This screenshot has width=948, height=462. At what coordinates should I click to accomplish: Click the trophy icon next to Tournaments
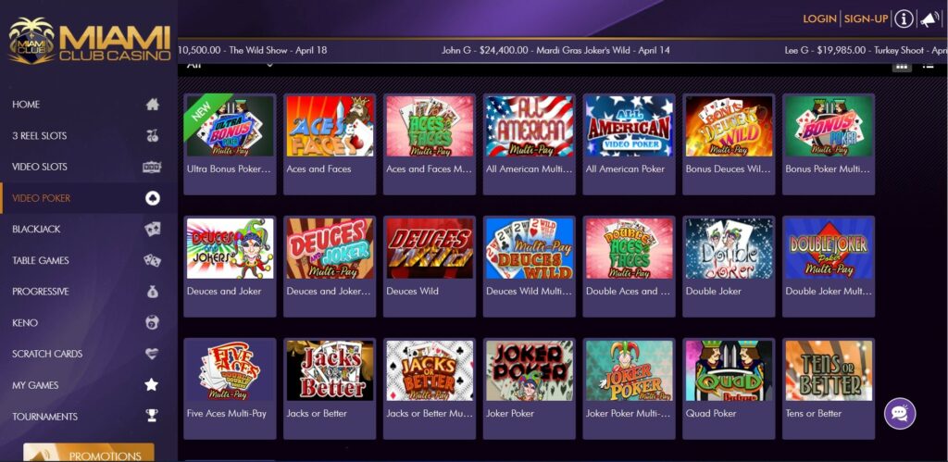click(152, 416)
